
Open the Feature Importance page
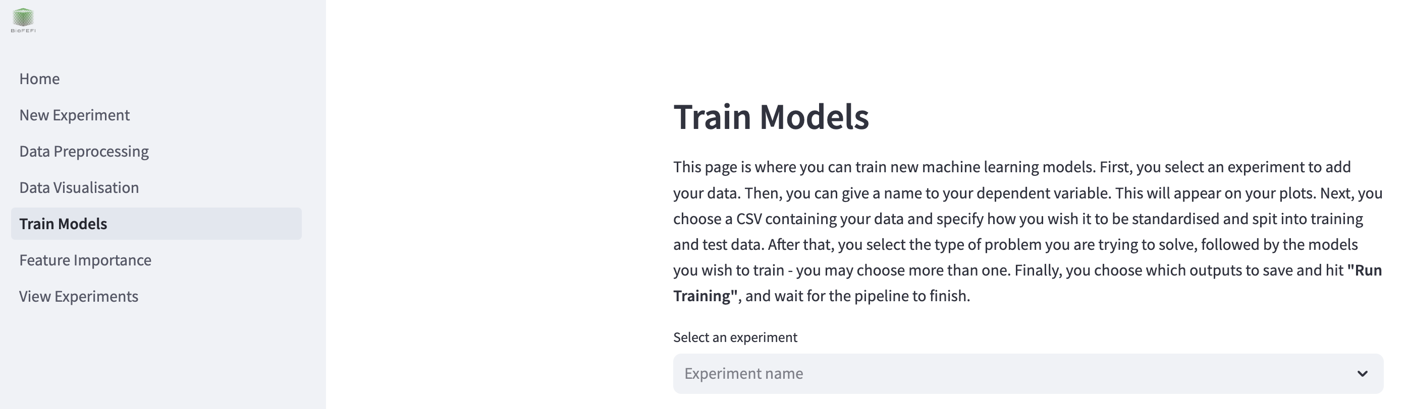(85, 260)
